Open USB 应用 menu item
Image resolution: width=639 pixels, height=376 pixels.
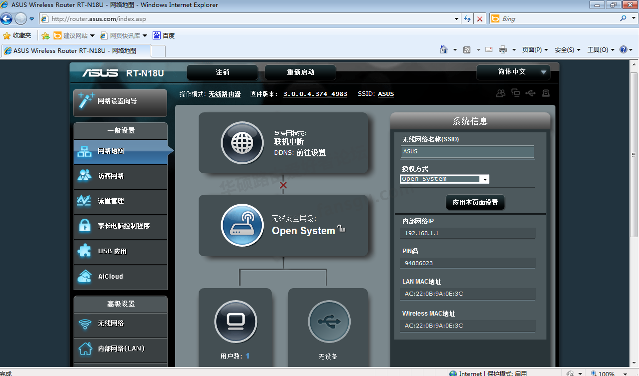pyautogui.click(x=120, y=251)
